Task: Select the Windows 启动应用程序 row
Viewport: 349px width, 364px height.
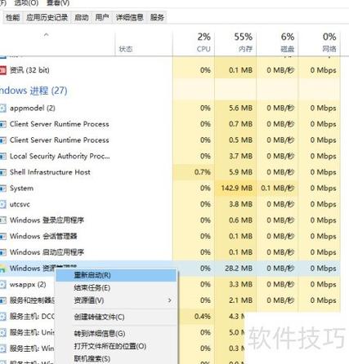Action: [x=170, y=252]
